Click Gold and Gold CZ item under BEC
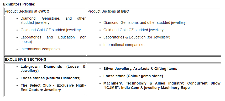The height and width of the screenshot is (101, 225). point(133,30)
